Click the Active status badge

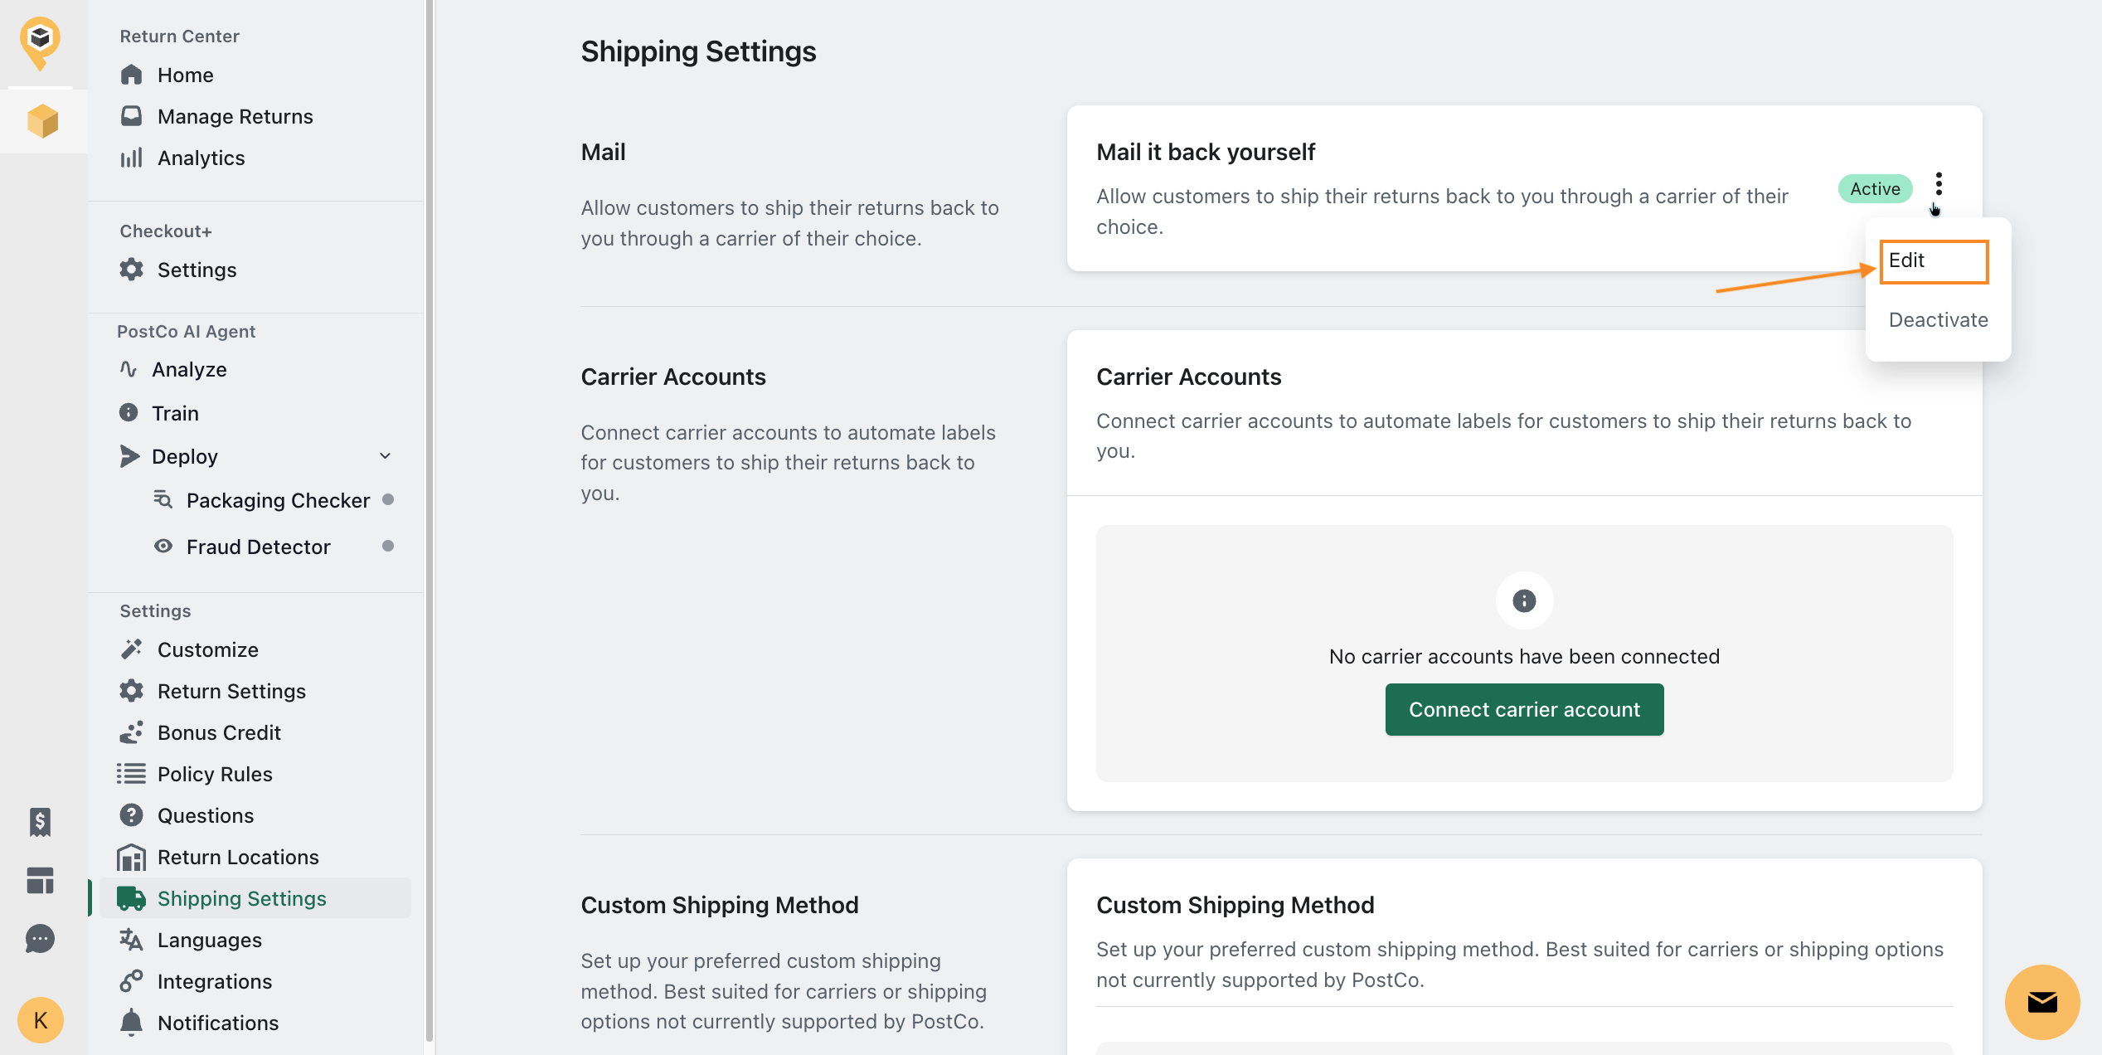1875,189
